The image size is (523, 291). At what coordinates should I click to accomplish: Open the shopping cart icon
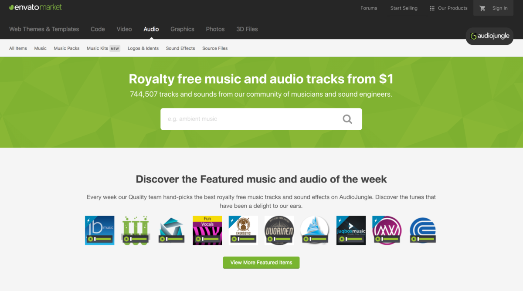coord(482,8)
